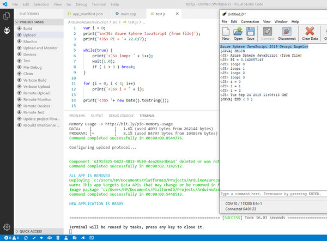Viewport: 327px width, 241px height.
Task: Expand the QUICK ACCESS section
Action: [39, 231]
